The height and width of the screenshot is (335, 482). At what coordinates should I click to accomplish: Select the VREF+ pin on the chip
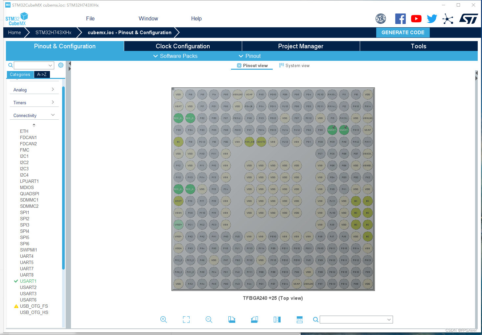pyautogui.click(x=178, y=225)
